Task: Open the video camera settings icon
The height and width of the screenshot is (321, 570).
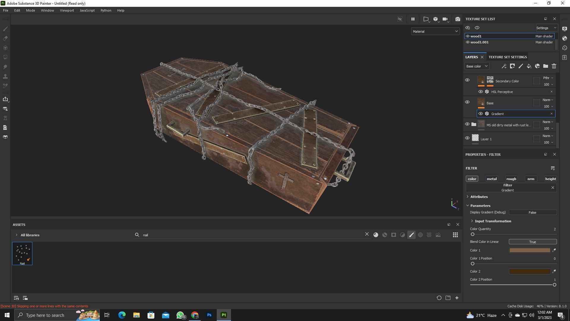Action: (445, 19)
